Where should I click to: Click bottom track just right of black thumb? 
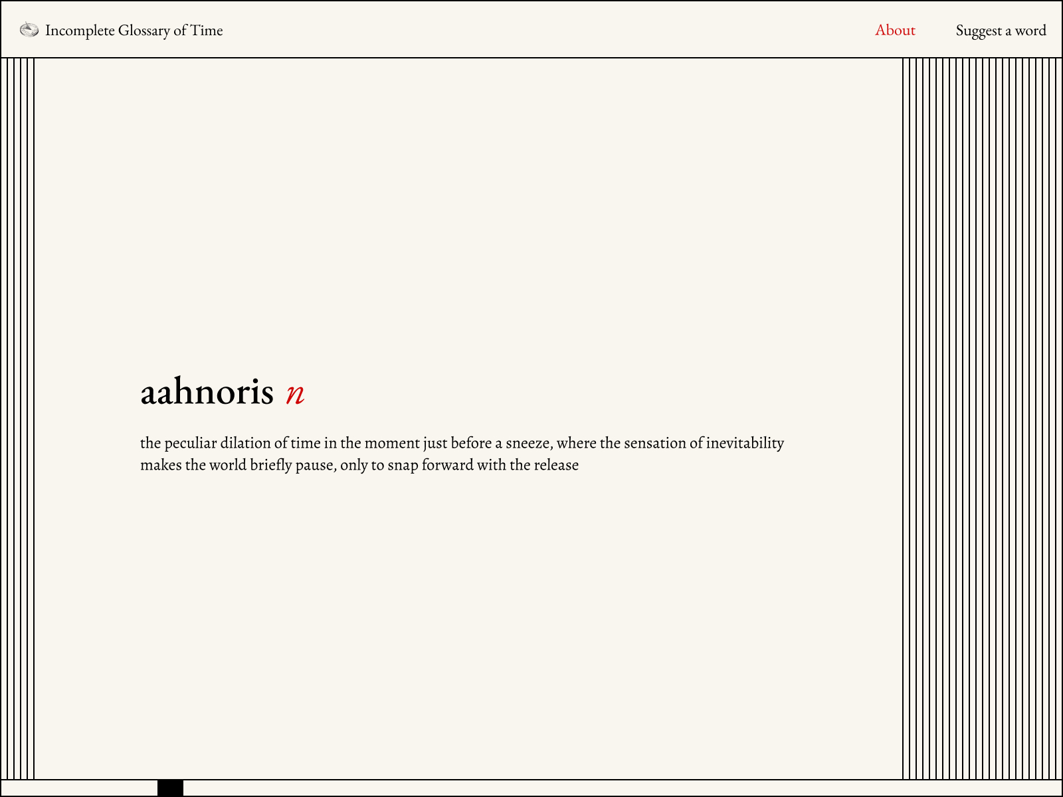[199, 788]
